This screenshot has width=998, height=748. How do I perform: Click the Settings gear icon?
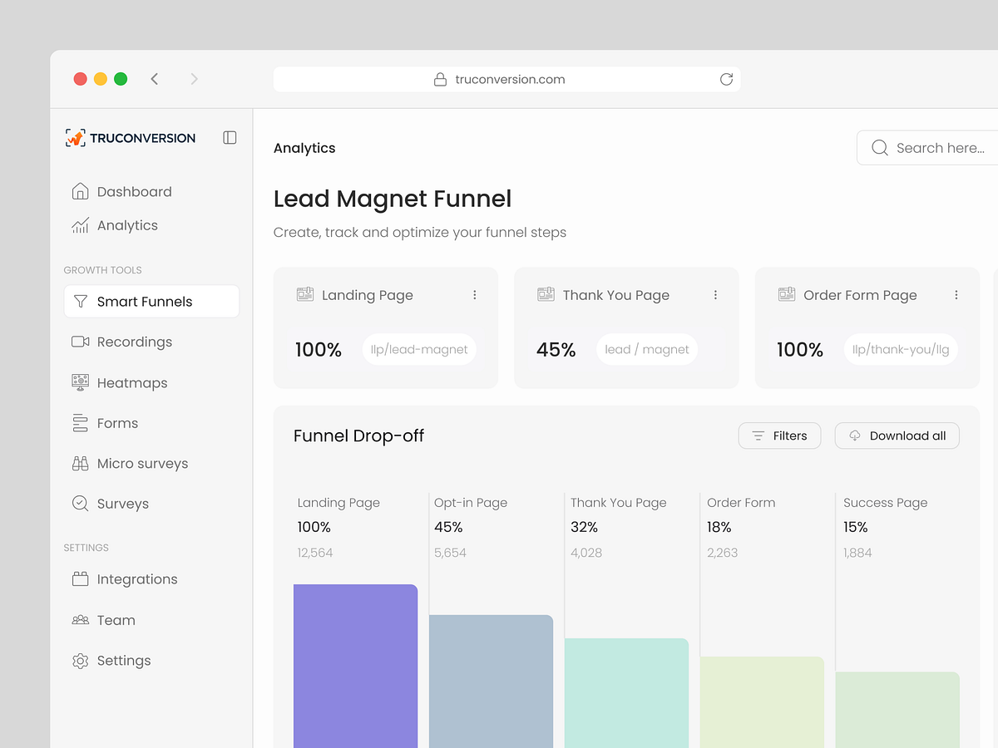[81, 661]
